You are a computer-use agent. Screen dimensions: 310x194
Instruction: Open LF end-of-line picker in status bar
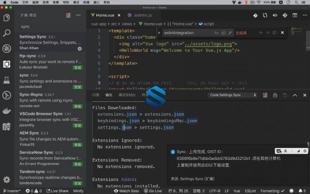tap(227, 191)
